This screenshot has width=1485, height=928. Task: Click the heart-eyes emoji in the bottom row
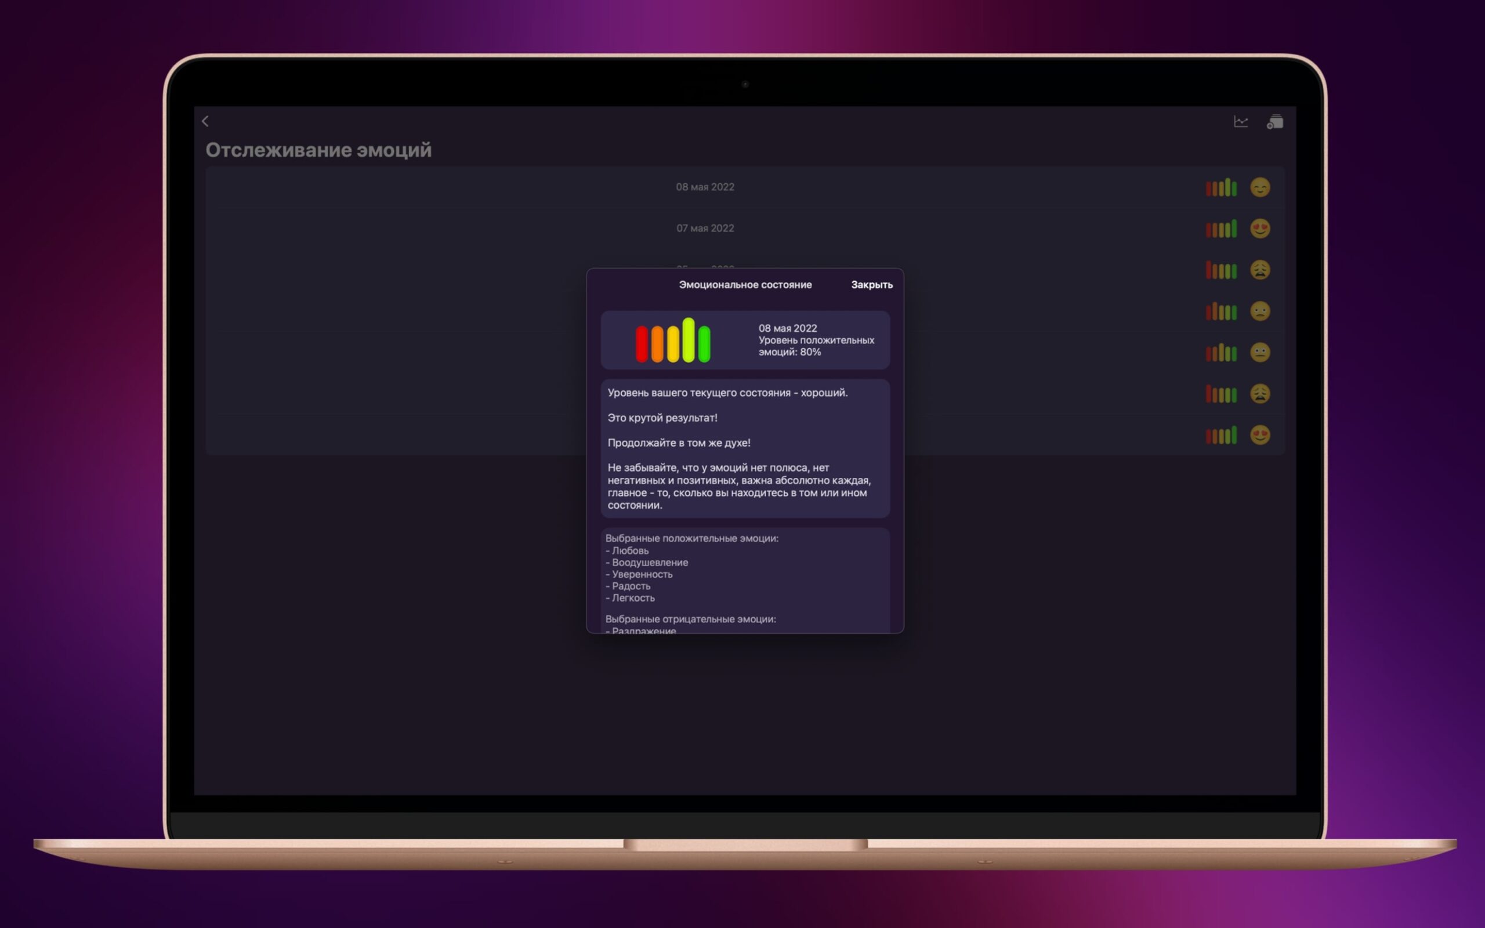coord(1260,435)
